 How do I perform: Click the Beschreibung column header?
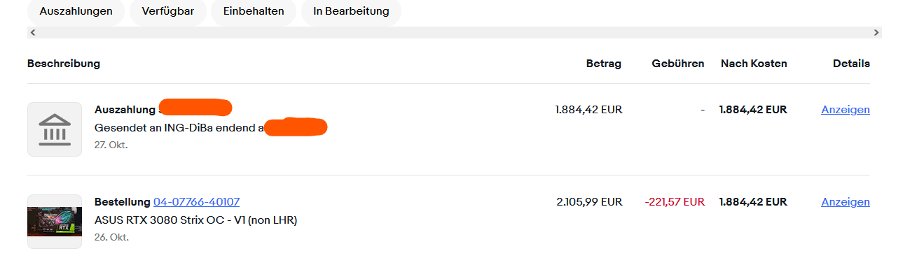[64, 64]
